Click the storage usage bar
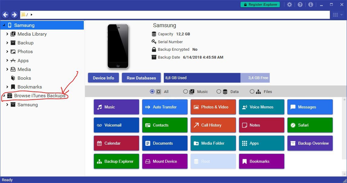This screenshot has width=347, height=183. coord(217,78)
